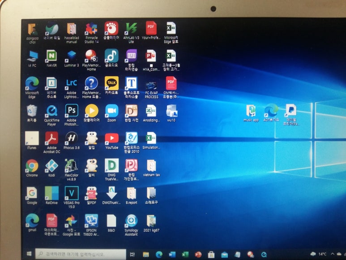Image resolution: width=346 pixels, height=260 pixels.
Task: Open the iTunes desktop icon
Action: (x=32, y=140)
